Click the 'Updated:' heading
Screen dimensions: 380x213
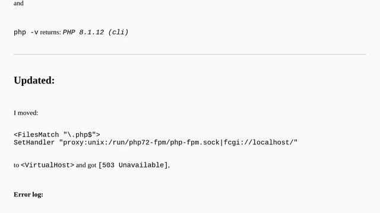tap(34, 80)
